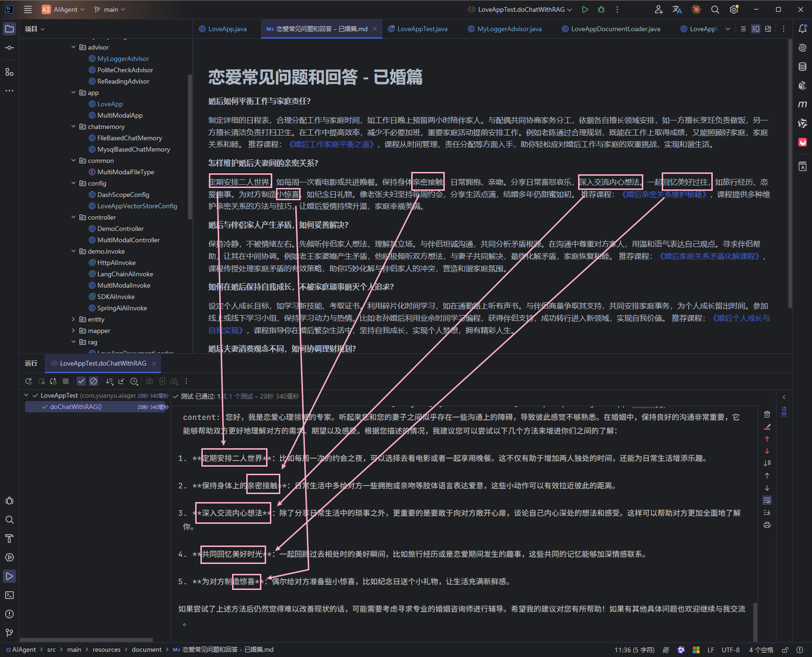Open the Database tool window
Viewport: 812px width, 657px height.
tap(802, 67)
